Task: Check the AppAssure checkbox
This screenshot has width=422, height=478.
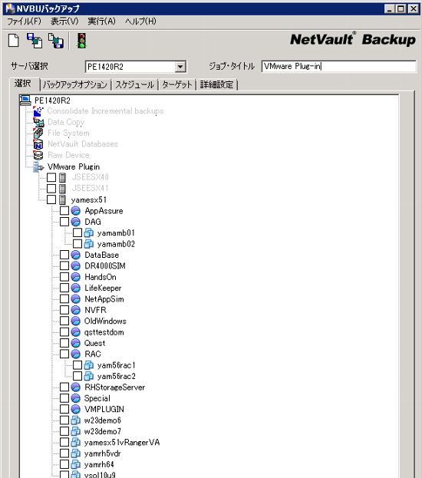Action: (64, 211)
